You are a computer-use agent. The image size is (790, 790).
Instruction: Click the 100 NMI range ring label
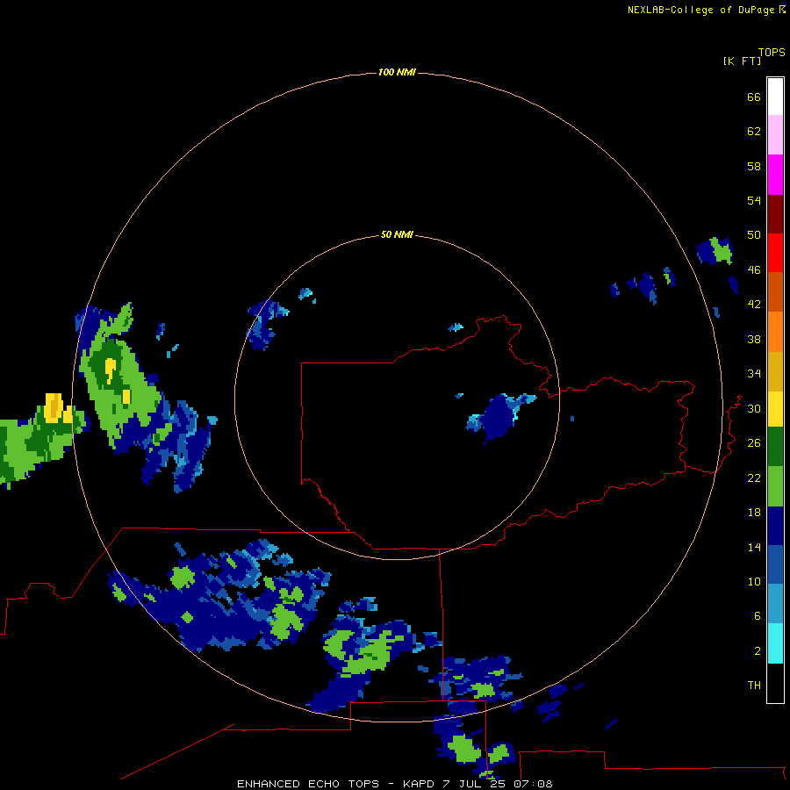tap(397, 73)
